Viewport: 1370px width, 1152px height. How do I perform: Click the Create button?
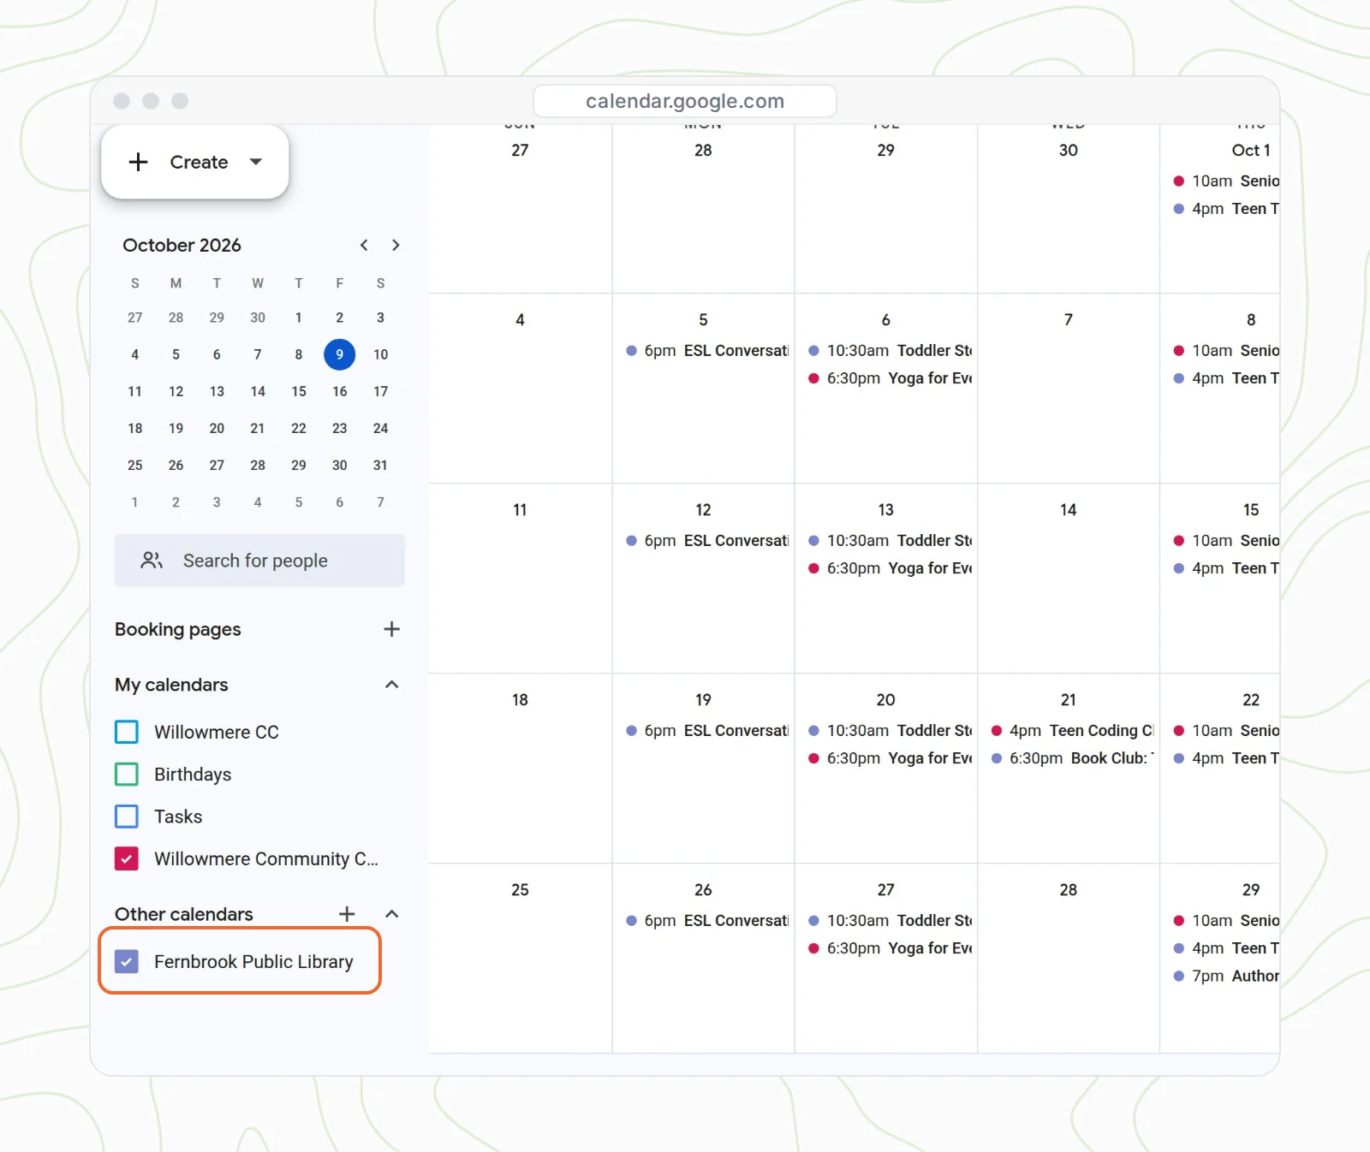pos(194,162)
